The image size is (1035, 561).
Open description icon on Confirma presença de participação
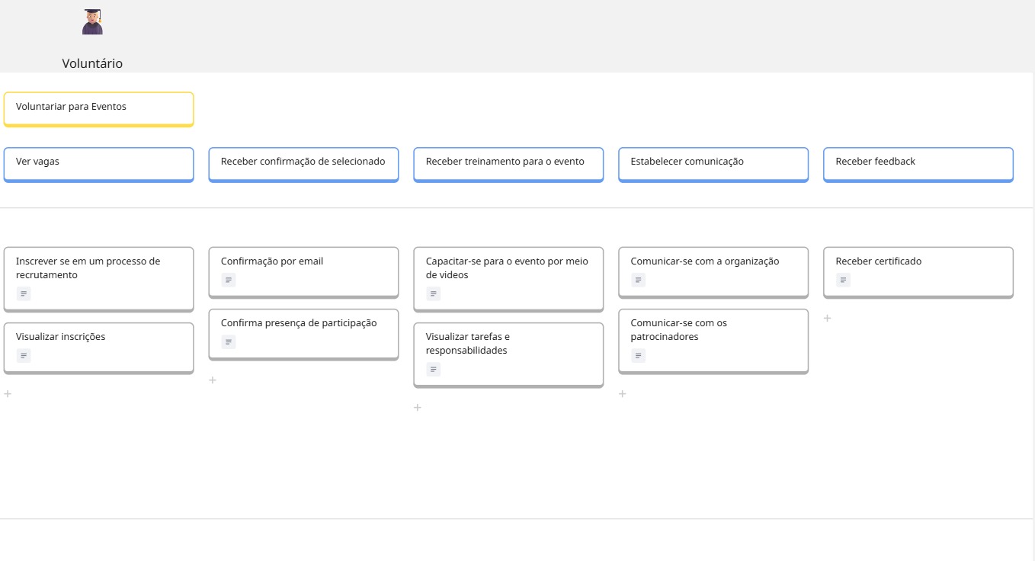(x=228, y=342)
